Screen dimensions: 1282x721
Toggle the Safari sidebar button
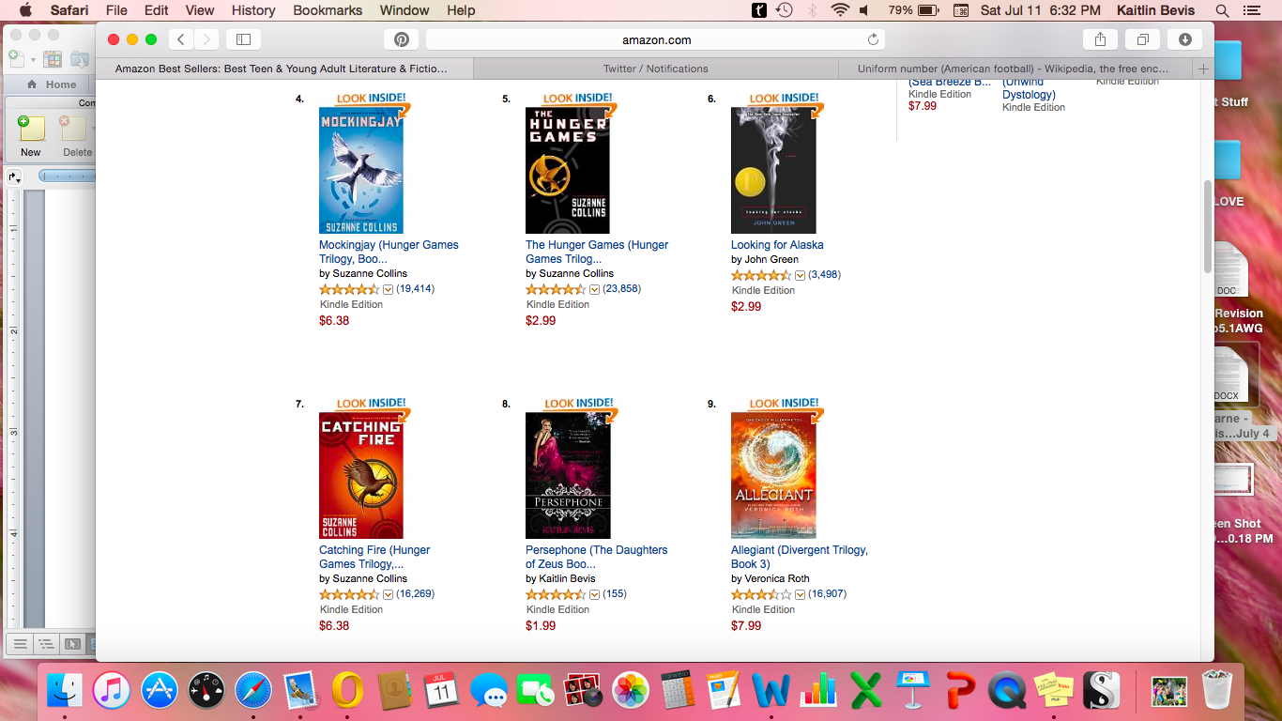[x=243, y=39]
